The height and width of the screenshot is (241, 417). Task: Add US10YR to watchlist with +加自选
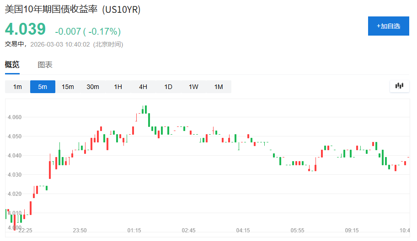388,26
